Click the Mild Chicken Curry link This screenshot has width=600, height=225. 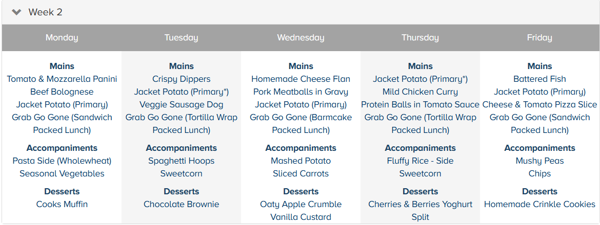(x=421, y=92)
